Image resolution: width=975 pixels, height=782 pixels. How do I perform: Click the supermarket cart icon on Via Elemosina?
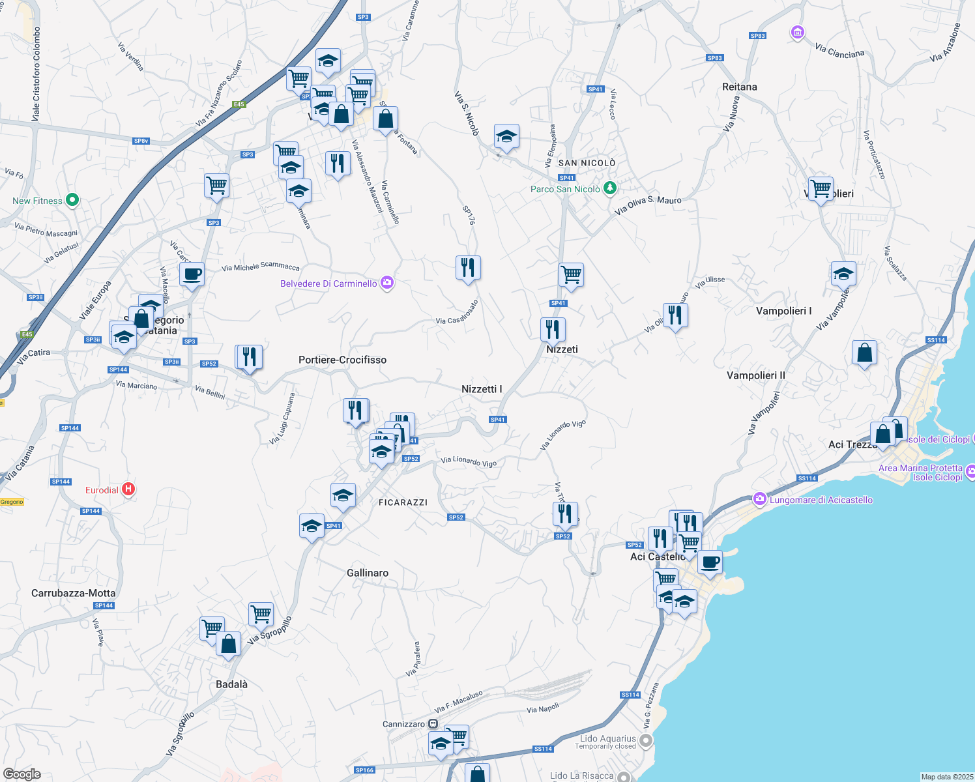click(x=572, y=275)
